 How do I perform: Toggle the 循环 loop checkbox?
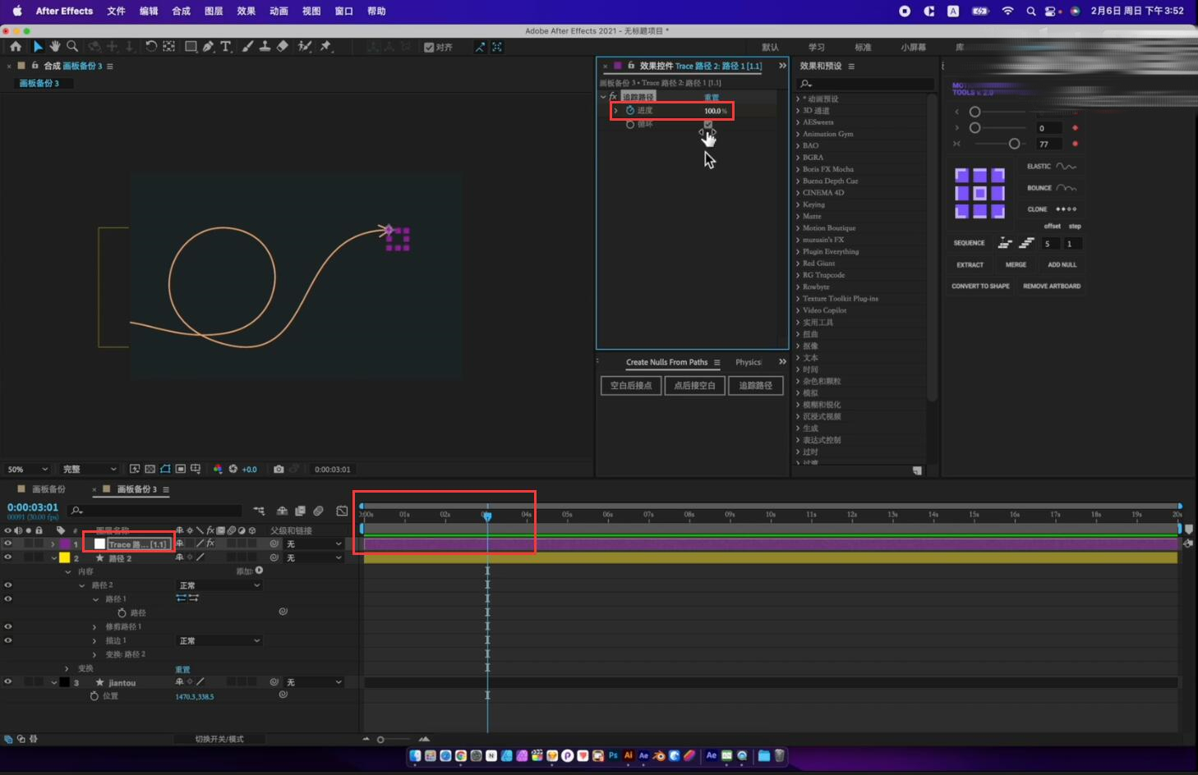tap(708, 124)
